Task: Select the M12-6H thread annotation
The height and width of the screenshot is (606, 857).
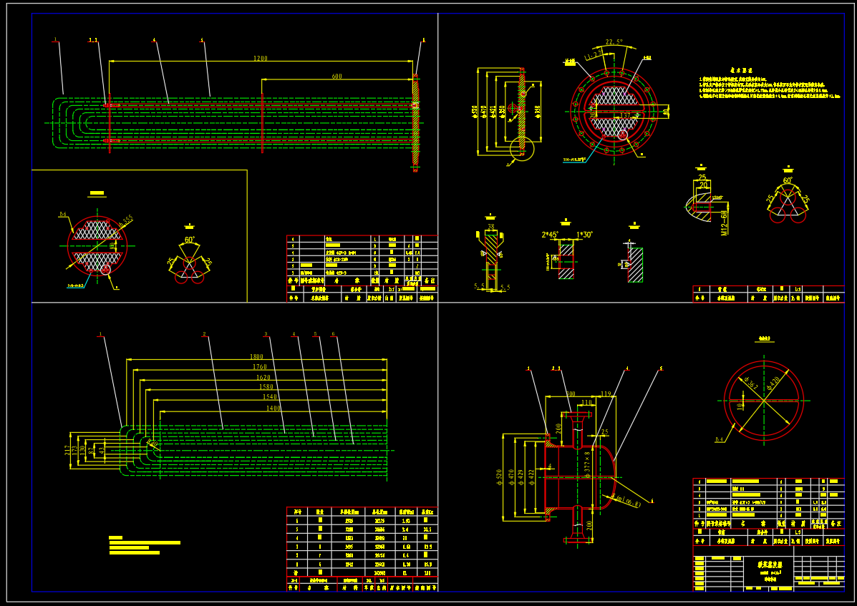Action: click(724, 223)
